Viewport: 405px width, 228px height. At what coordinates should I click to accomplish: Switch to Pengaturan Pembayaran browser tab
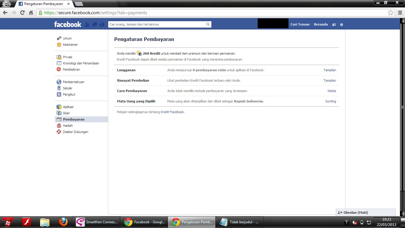44,4
